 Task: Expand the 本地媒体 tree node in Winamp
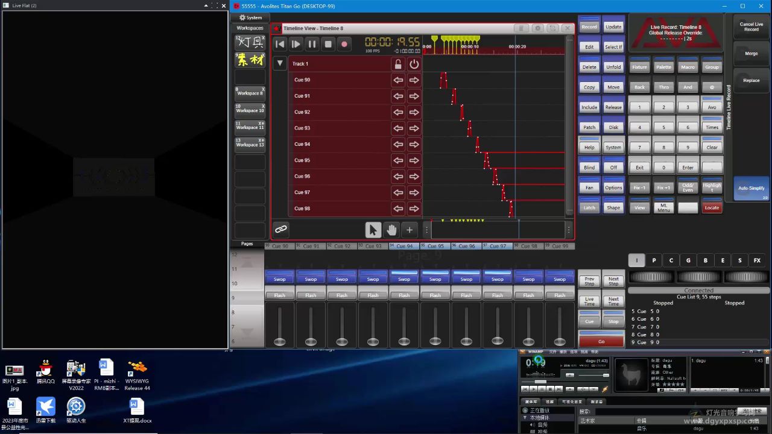click(525, 418)
